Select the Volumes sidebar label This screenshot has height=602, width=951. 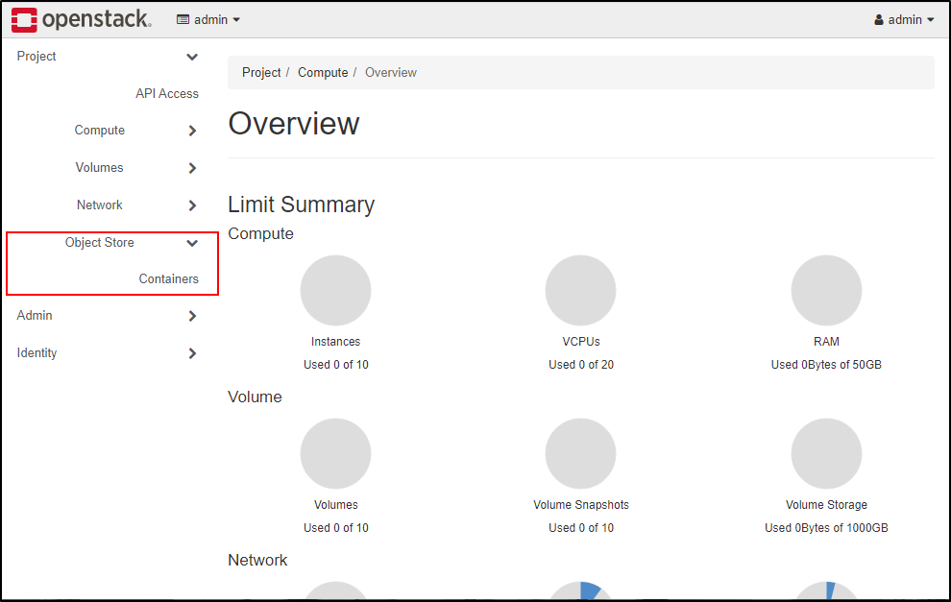pos(100,167)
